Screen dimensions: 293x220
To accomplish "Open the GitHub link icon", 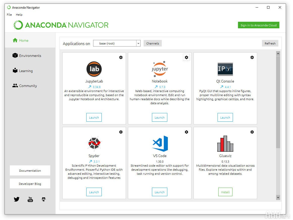I will 44,199.
